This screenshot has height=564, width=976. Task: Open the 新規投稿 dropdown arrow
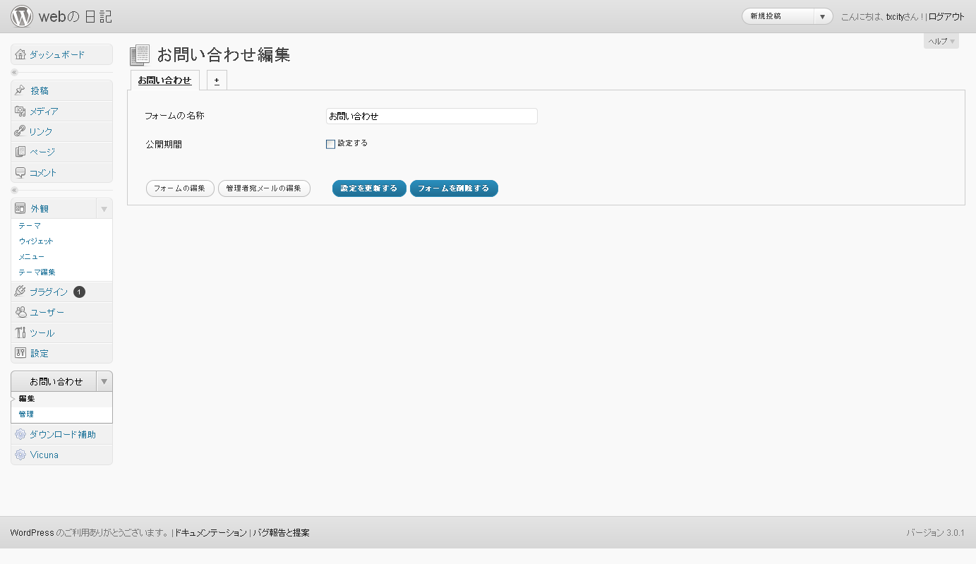822,16
